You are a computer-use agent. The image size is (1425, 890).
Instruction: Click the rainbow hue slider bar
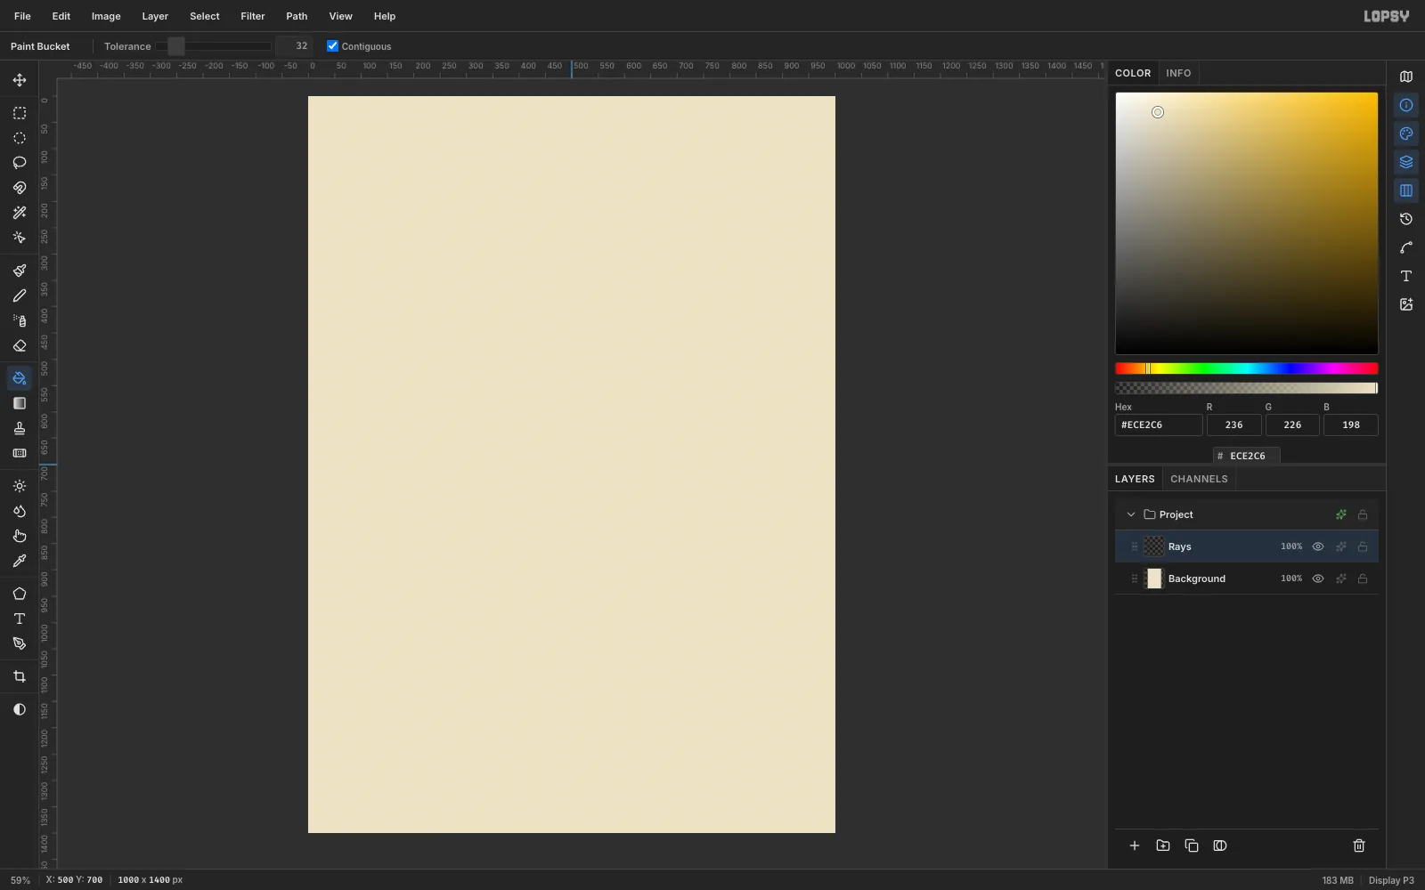coord(1247,368)
